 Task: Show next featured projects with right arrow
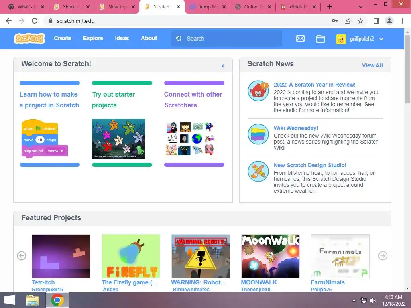[x=383, y=256]
